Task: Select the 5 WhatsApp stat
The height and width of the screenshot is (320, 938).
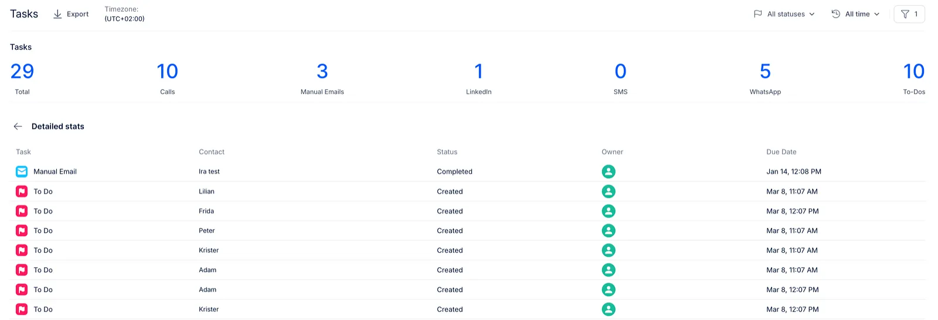Action: [x=765, y=78]
